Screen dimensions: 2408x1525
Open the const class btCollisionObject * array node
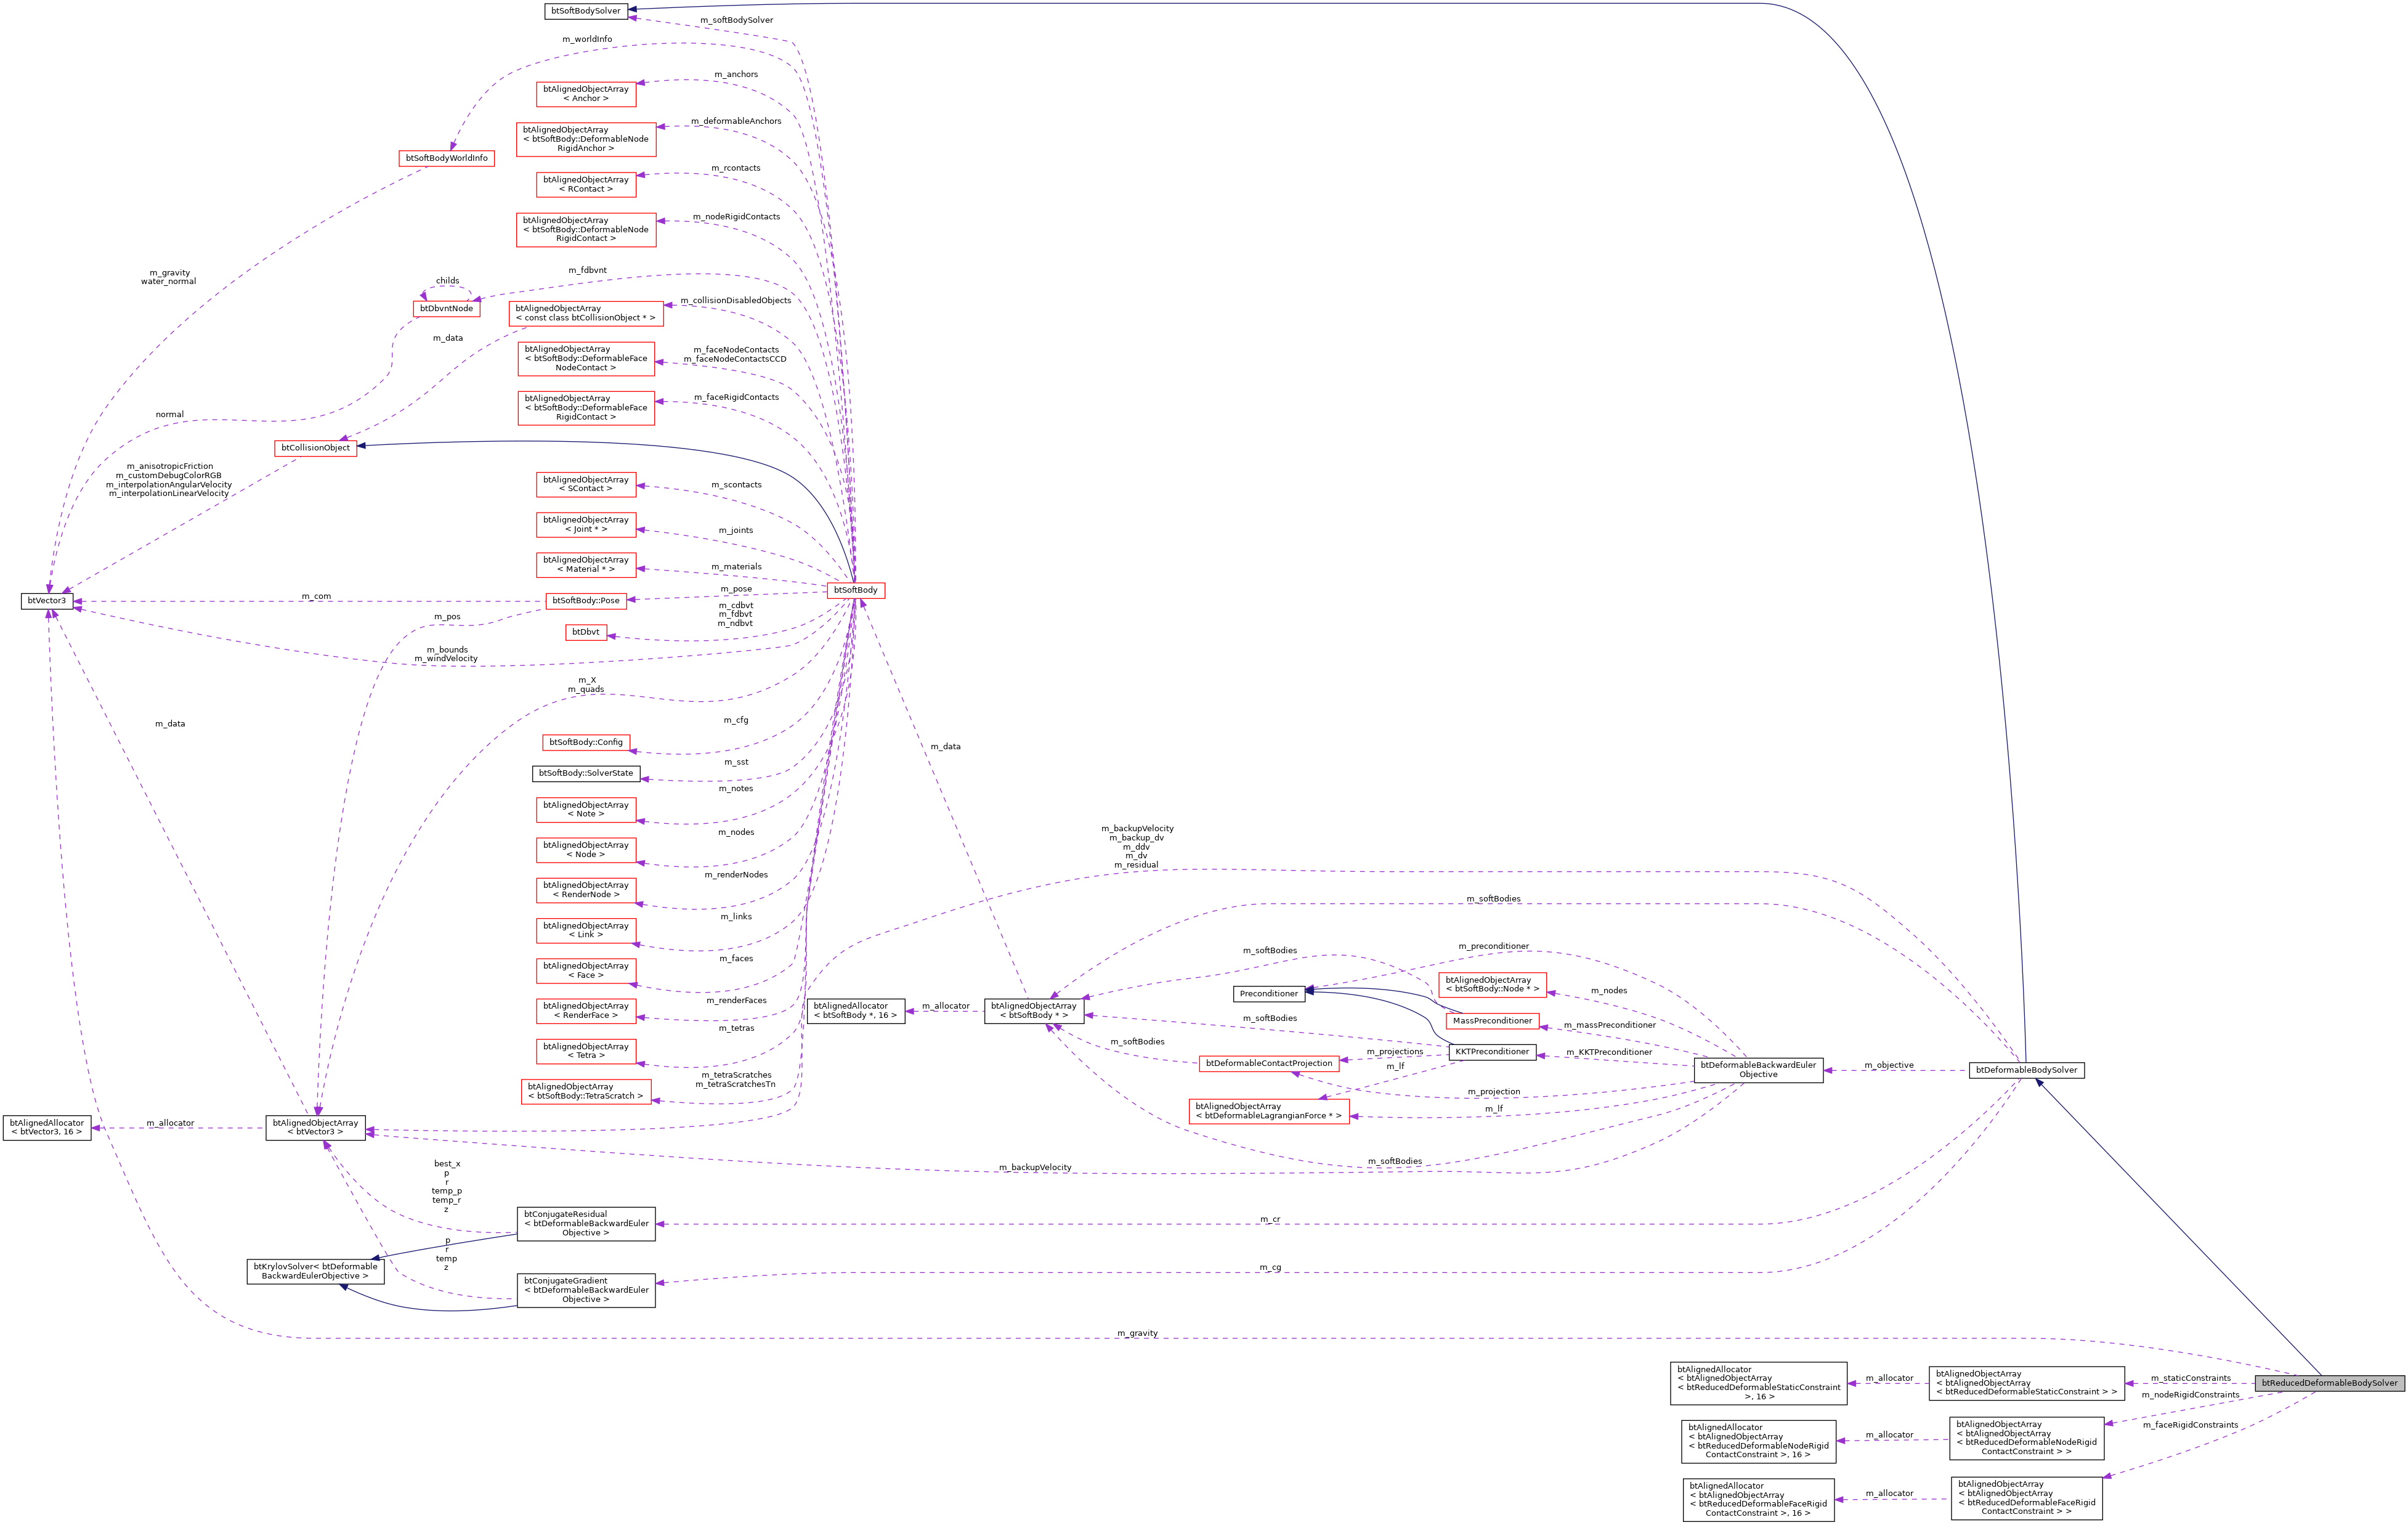click(x=586, y=313)
